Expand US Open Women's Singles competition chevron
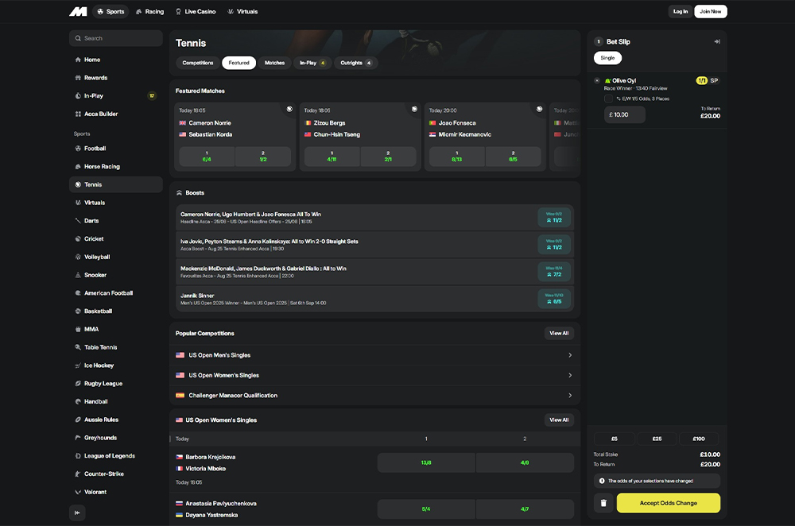 click(x=570, y=376)
